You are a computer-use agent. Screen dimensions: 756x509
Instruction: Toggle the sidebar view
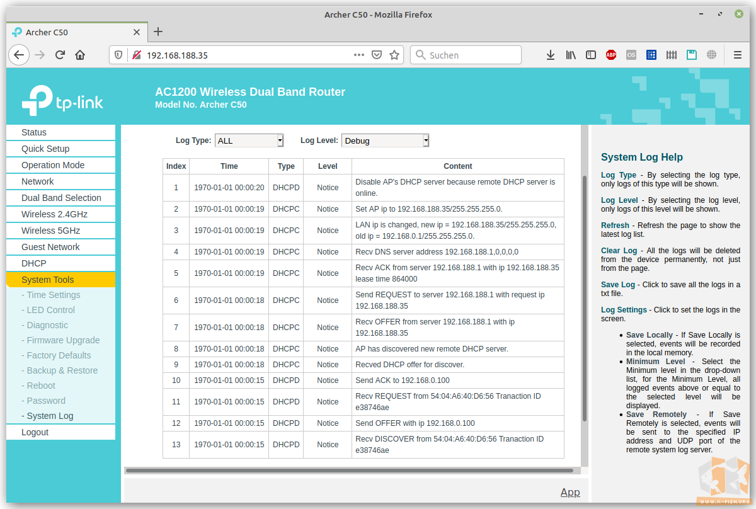tap(591, 55)
